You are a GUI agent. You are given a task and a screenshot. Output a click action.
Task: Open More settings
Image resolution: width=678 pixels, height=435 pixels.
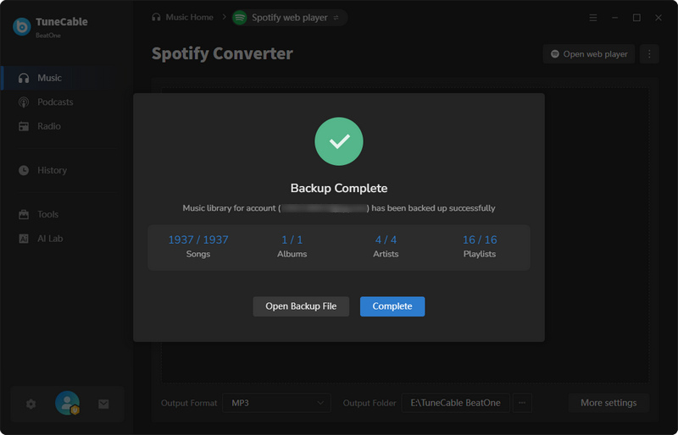tap(609, 403)
